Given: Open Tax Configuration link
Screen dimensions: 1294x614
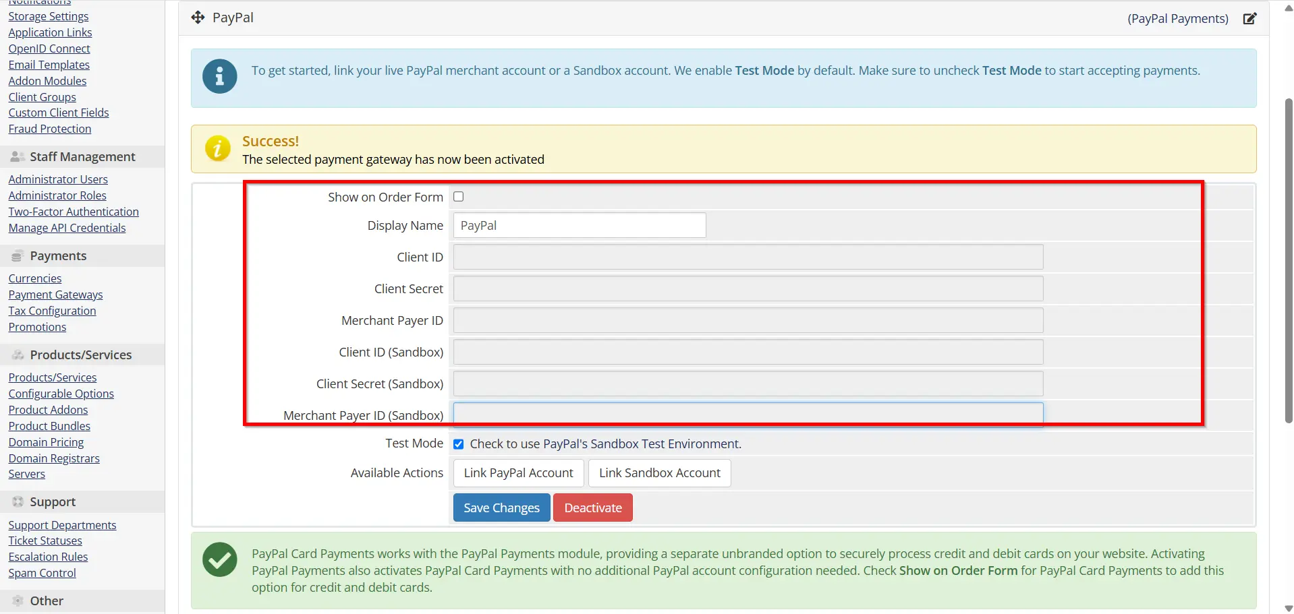Looking at the screenshot, I should tap(52, 311).
